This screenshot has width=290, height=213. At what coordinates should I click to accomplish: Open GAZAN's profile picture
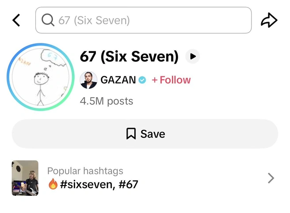(x=88, y=80)
